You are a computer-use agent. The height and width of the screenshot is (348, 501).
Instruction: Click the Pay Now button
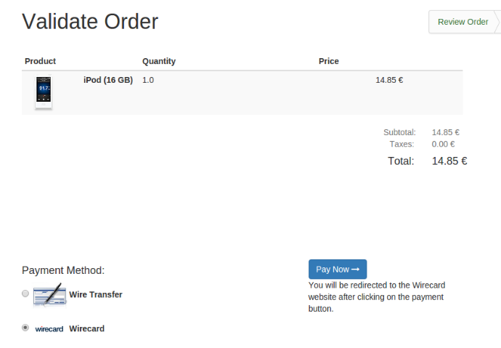tap(338, 269)
